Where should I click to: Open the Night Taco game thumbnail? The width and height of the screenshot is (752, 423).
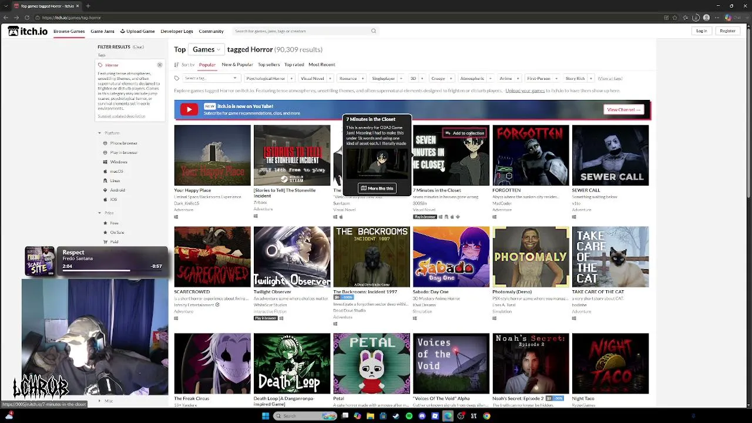(x=610, y=364)
